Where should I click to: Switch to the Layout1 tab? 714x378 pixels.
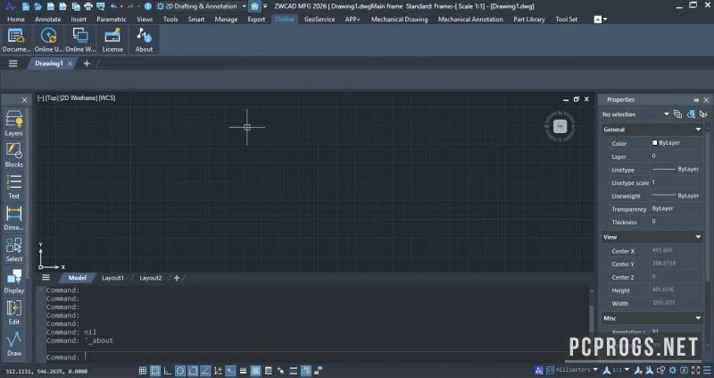click(x=112, y=278)
